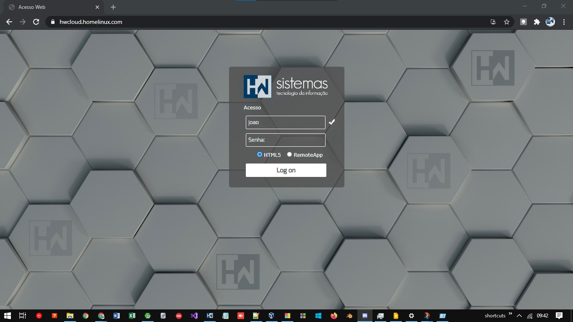Click the install app icon in address bar
573x322 pixels.
(493, 22)
